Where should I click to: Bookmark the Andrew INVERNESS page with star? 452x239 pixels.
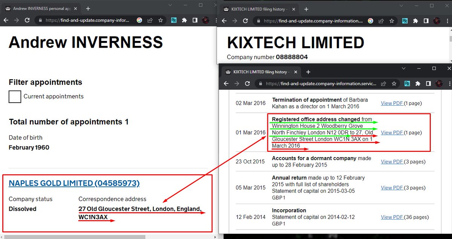pos(160,21)
